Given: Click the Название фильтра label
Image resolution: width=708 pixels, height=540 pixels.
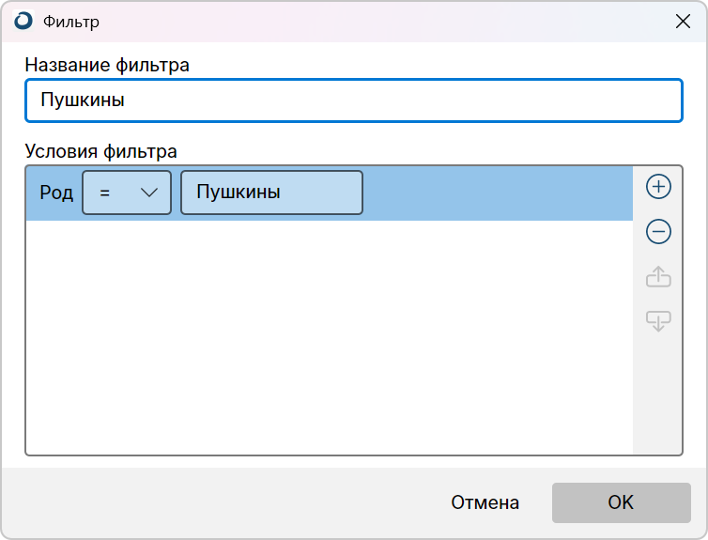Looking at the screenshot, I should [107, 65].
